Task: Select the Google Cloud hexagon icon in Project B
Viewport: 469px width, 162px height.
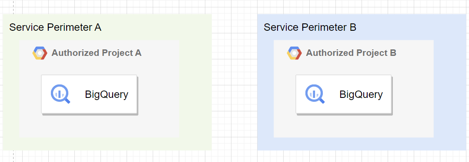Action: tap(294, 53)
